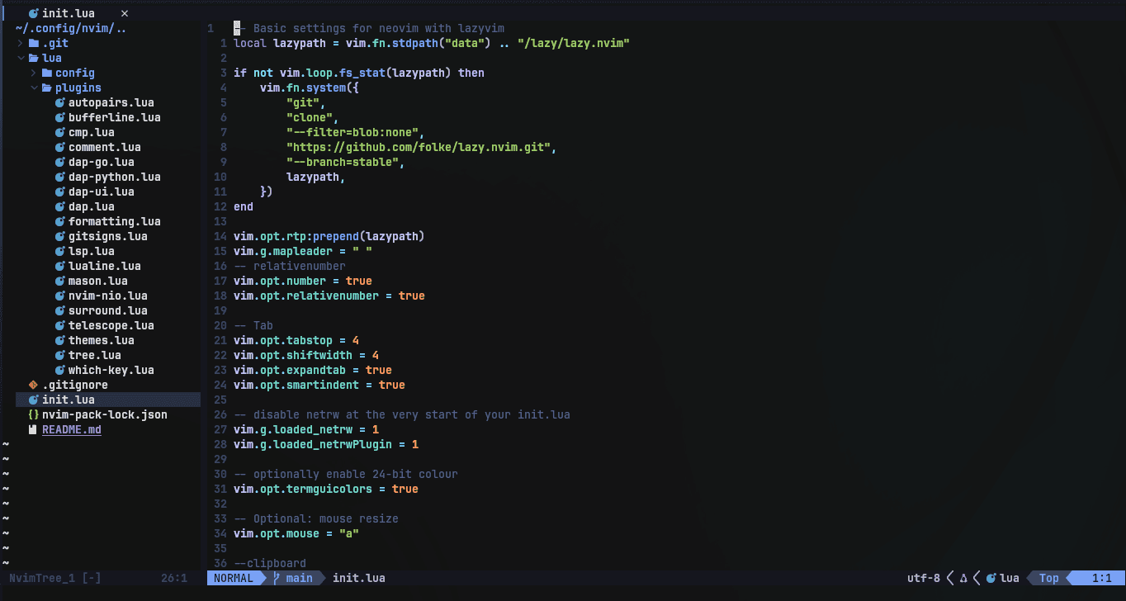1126x601 pixels.
Task: Click the Lua icon beside dap-go.lua
Action: point(60,162)
